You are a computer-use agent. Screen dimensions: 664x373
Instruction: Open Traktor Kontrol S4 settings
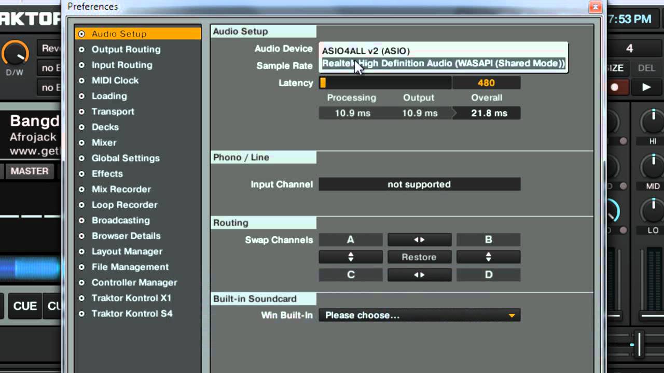(x=132, y=313)
